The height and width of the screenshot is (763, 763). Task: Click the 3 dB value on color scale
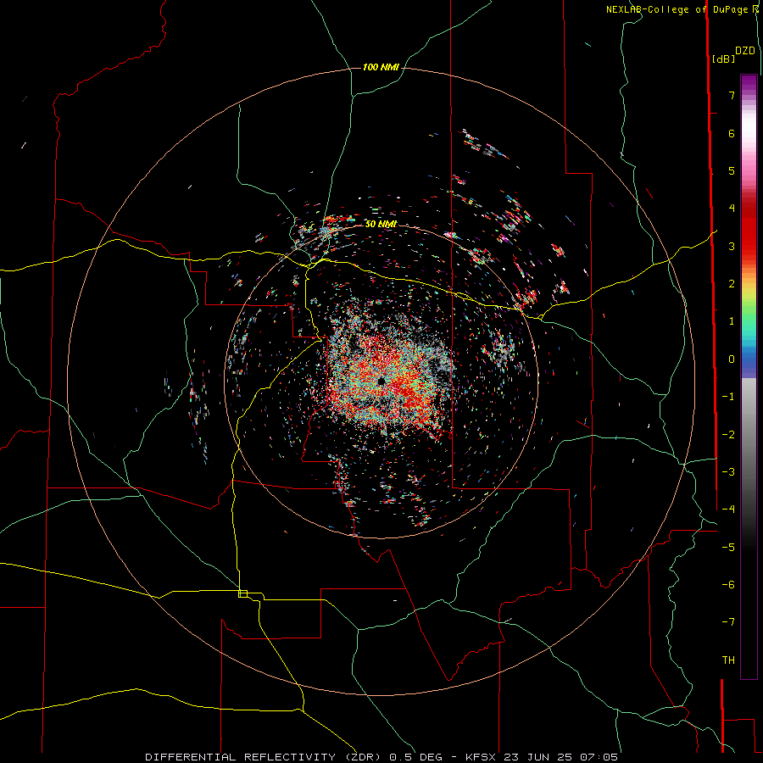pyautogui.click(x=732, y=246)
